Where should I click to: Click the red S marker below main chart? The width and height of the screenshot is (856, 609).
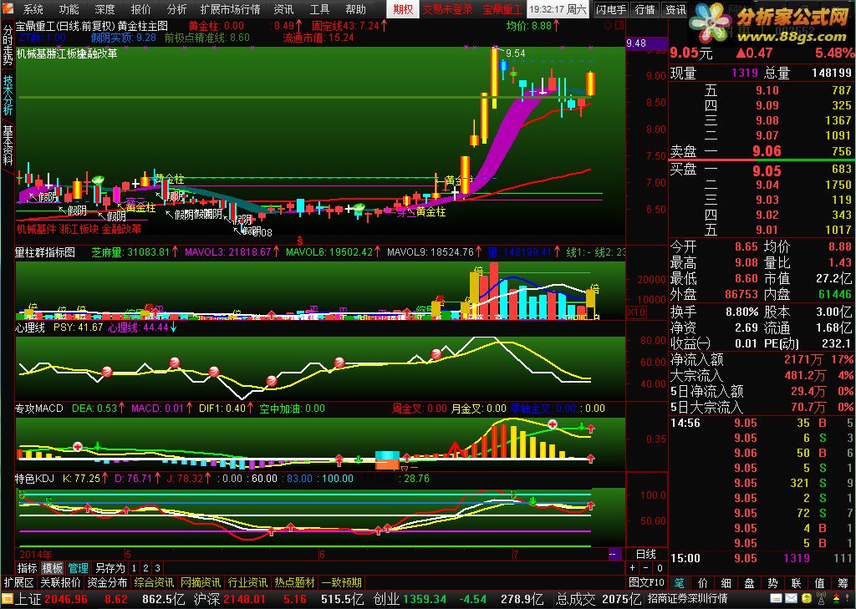[x=299, y=240]
